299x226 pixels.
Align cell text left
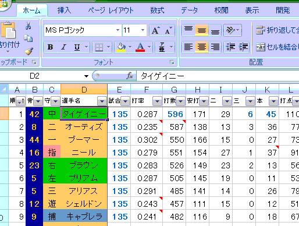(188, 47)
